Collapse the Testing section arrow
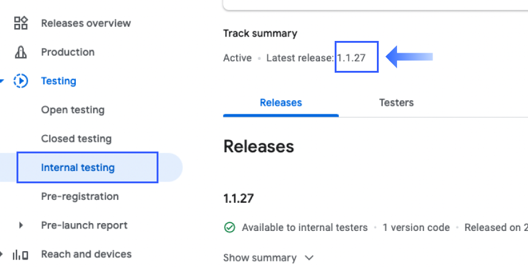Screen dimensions: 528x267 (x=2, y=81)
